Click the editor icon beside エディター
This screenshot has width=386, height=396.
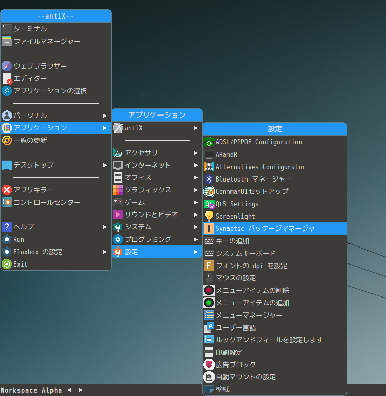point(7,78)
